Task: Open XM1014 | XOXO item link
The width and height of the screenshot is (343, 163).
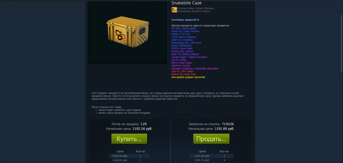Action: pos(181,66)
